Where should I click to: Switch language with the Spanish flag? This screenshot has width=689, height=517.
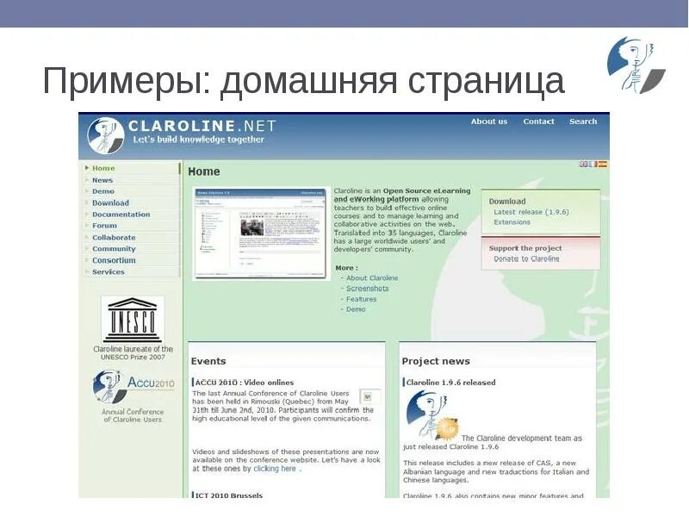click(602, 165)
